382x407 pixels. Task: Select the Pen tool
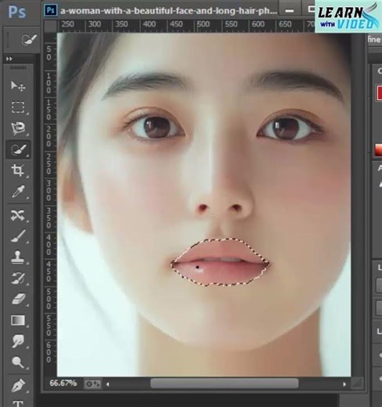18,386
